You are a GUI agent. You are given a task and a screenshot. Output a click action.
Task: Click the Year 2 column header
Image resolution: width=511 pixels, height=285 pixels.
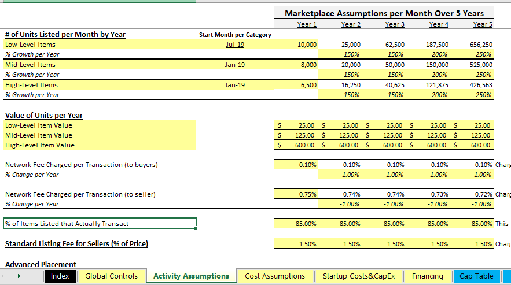351,24
